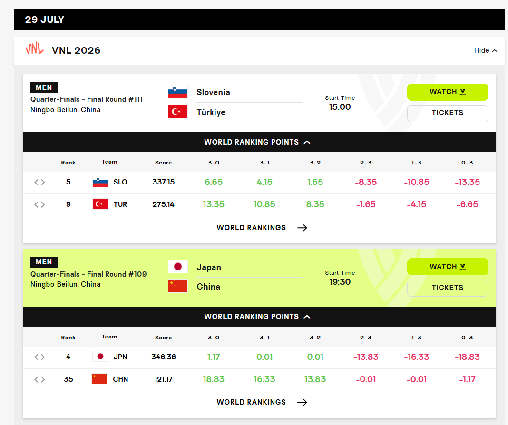The image size is (508, 425).
Task: Click Slovenia flag in match header
Action: click(178, 92)
